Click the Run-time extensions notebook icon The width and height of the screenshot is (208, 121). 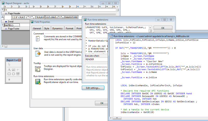click(38, 82)
